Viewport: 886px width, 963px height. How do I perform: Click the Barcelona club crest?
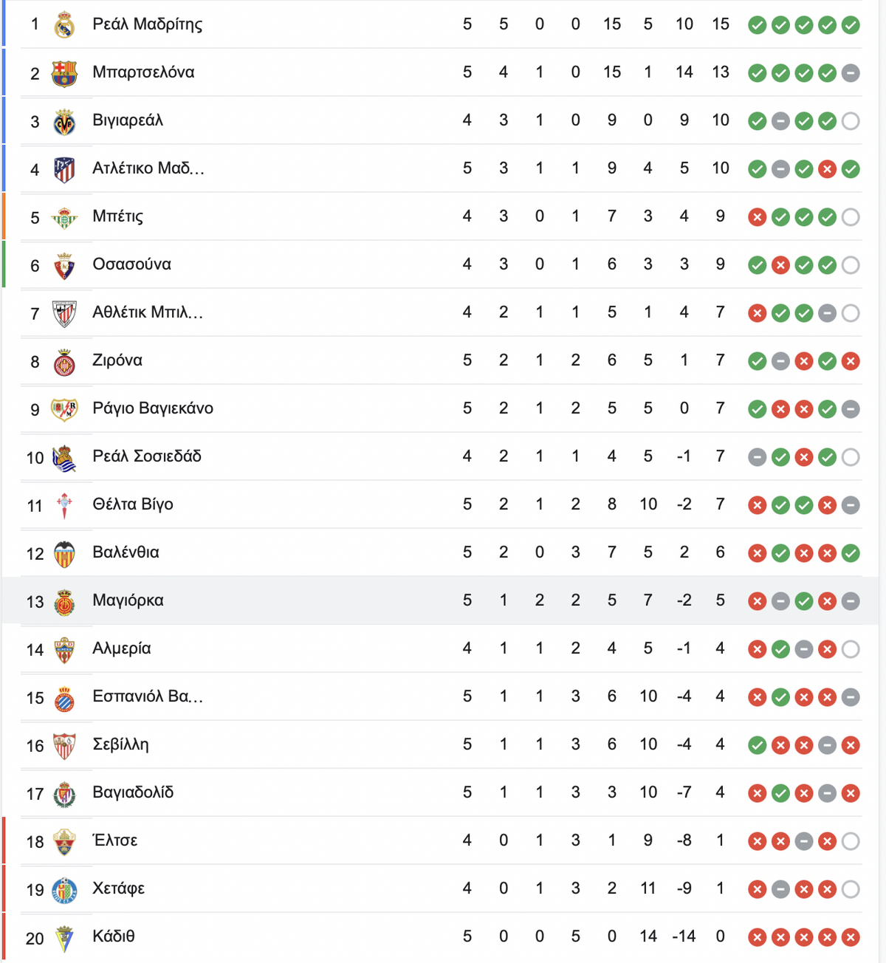[64, 73]
